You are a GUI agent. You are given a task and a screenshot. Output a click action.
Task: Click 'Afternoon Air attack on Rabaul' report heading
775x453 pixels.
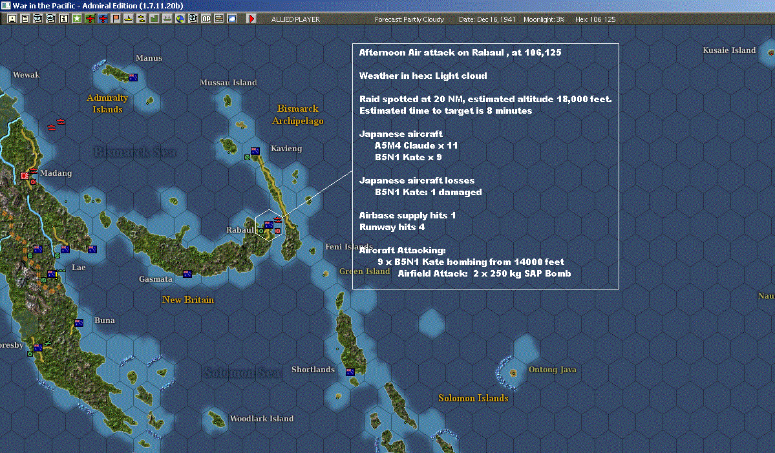(431, 52)
